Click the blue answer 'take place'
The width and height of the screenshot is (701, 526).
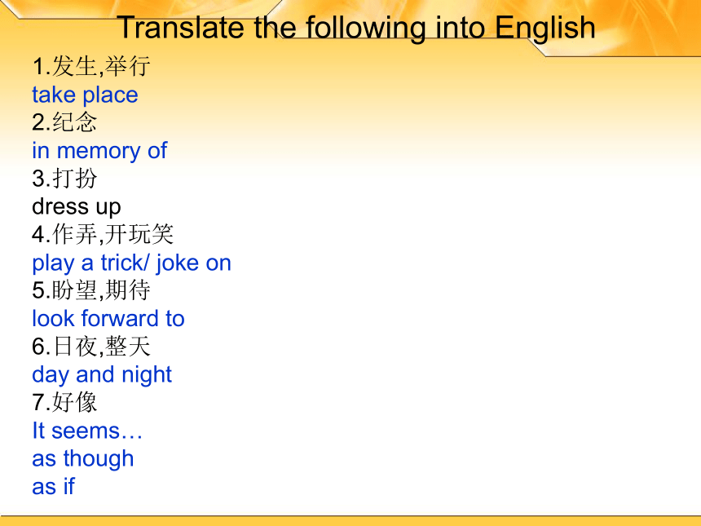coord(85,95)
